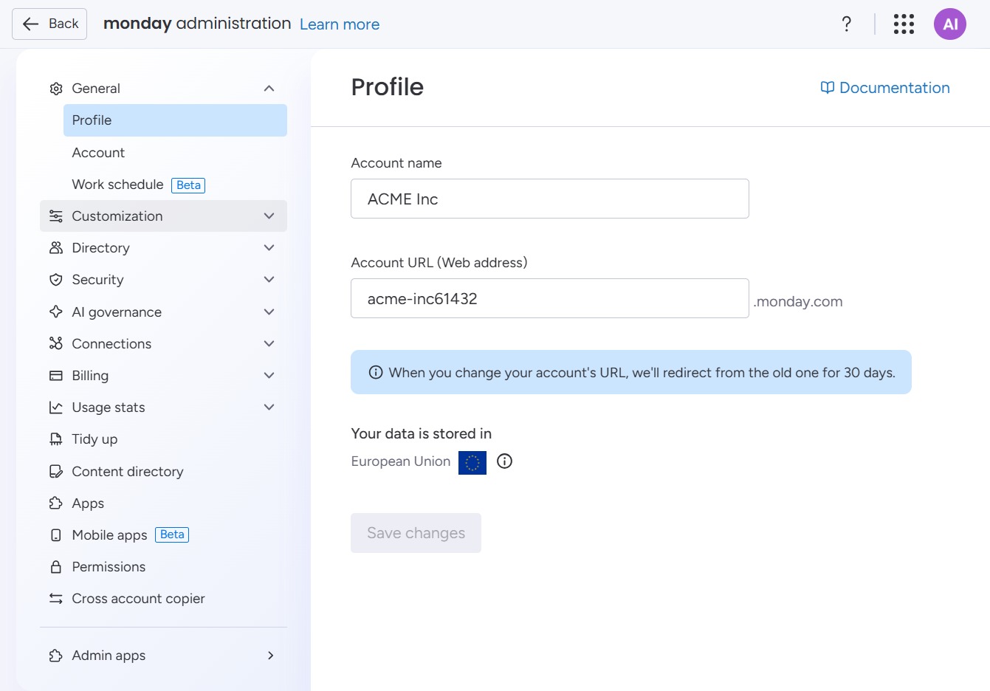990x691 pixels.
Task: Click the General gear icon
Action: [56, 89]
